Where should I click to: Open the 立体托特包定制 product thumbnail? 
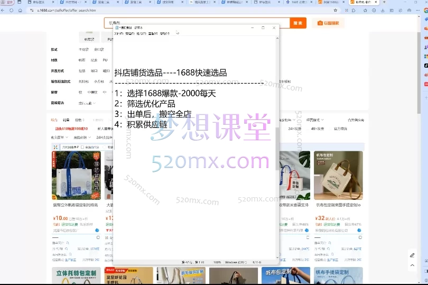(76, 275)
